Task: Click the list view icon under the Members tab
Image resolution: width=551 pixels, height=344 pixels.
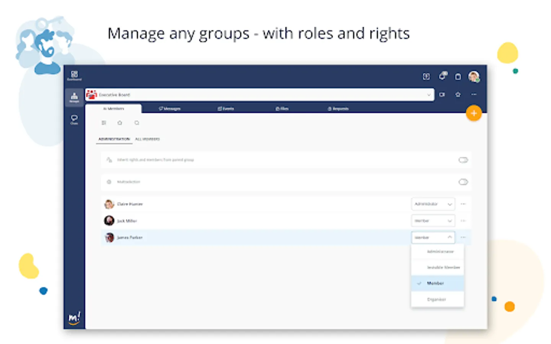Action: [x=104, y=123]
